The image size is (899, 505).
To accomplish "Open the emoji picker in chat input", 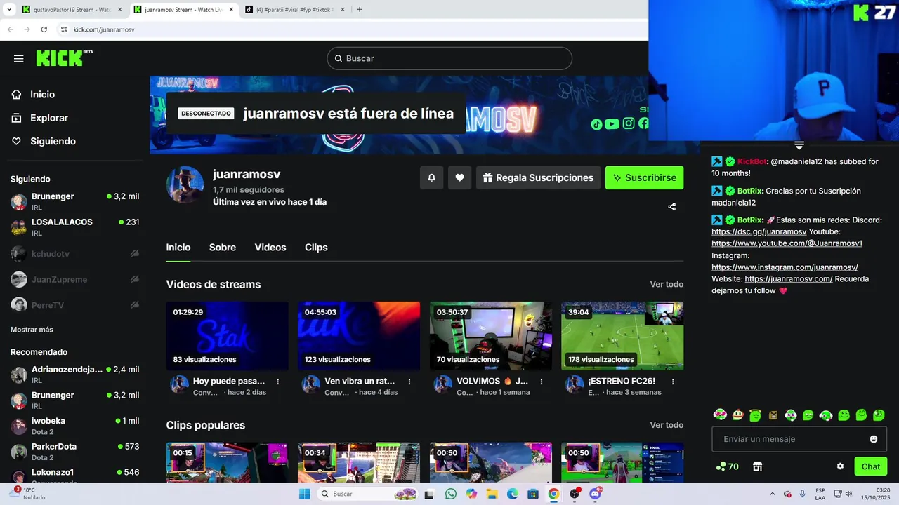I will click(x=874, y=439).
